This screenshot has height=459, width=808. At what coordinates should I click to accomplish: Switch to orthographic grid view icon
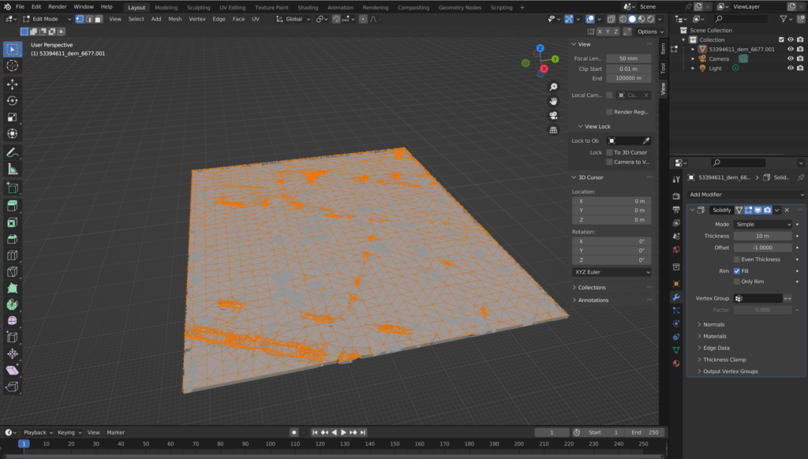(x=554, y=129)
